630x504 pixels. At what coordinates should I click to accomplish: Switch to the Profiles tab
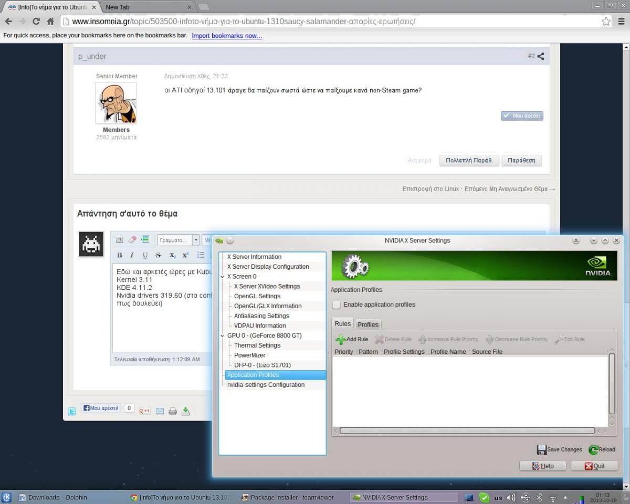[368, 324]
